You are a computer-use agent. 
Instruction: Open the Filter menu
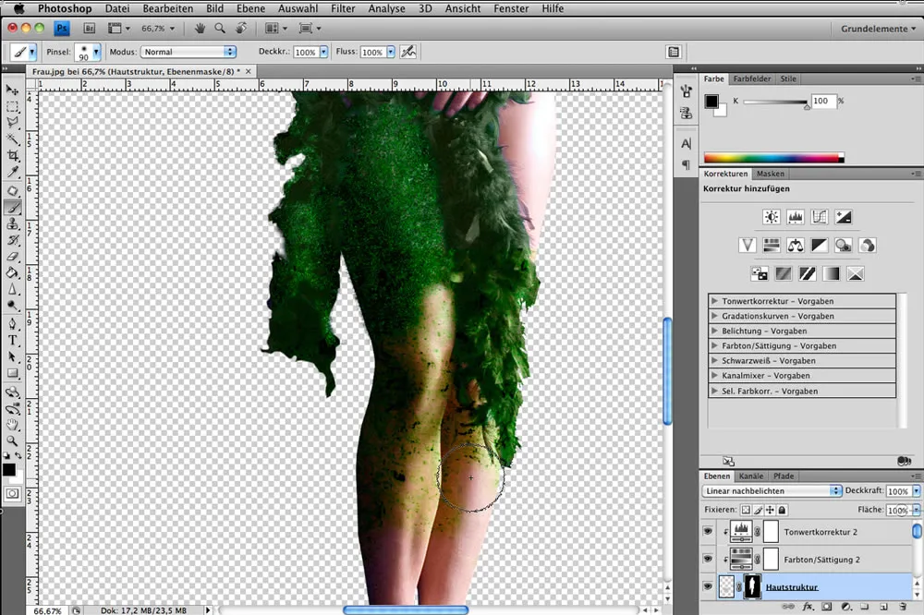pos(343,8)
